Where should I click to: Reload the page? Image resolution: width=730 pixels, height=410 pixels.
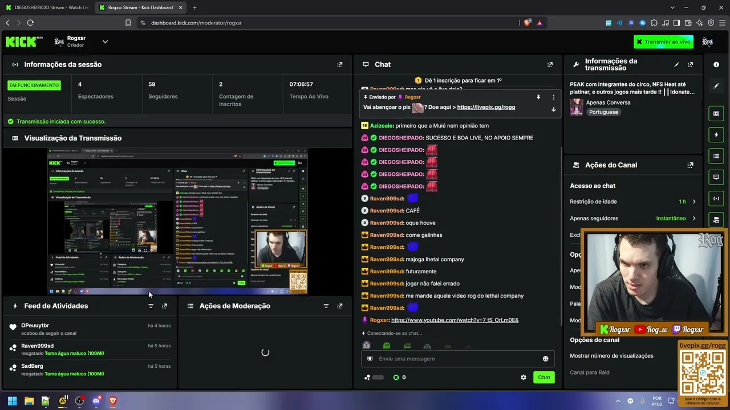click(30, 23)
